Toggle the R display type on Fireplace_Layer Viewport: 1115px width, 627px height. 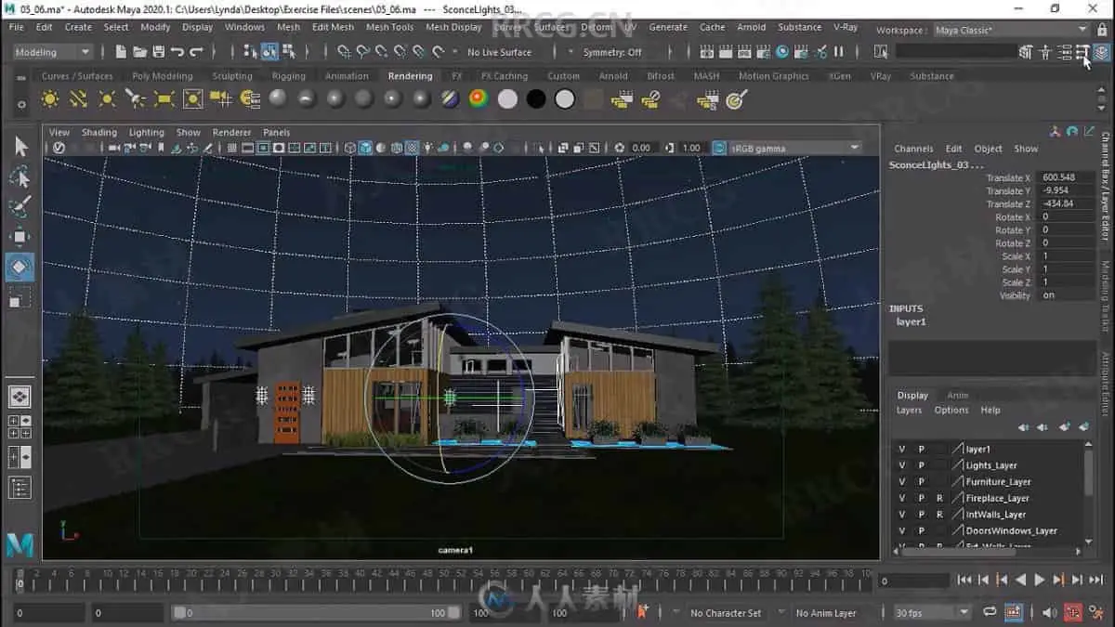tap(939, 498)
